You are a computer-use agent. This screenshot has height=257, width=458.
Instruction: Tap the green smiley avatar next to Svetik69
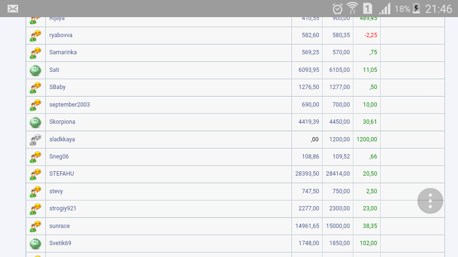coord(36,244)
